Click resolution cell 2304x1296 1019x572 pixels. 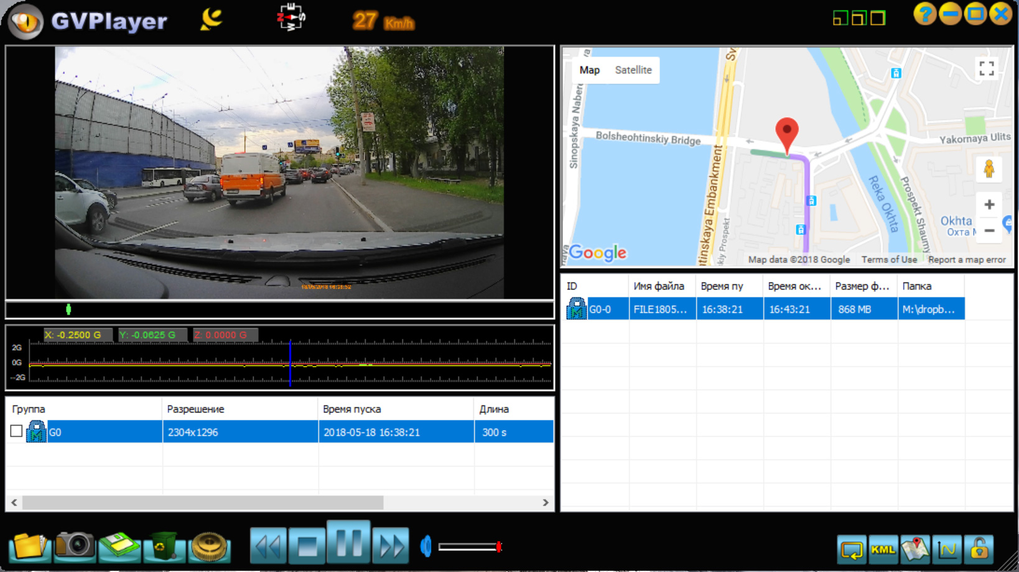[x=240, y=432]
